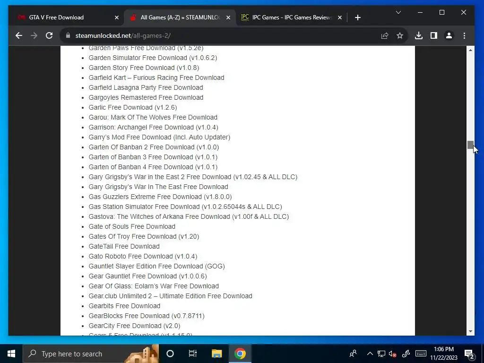Click the Chrome taskbar icon
The height and width of the screenshot is (363, 484).
pos(240,354)
